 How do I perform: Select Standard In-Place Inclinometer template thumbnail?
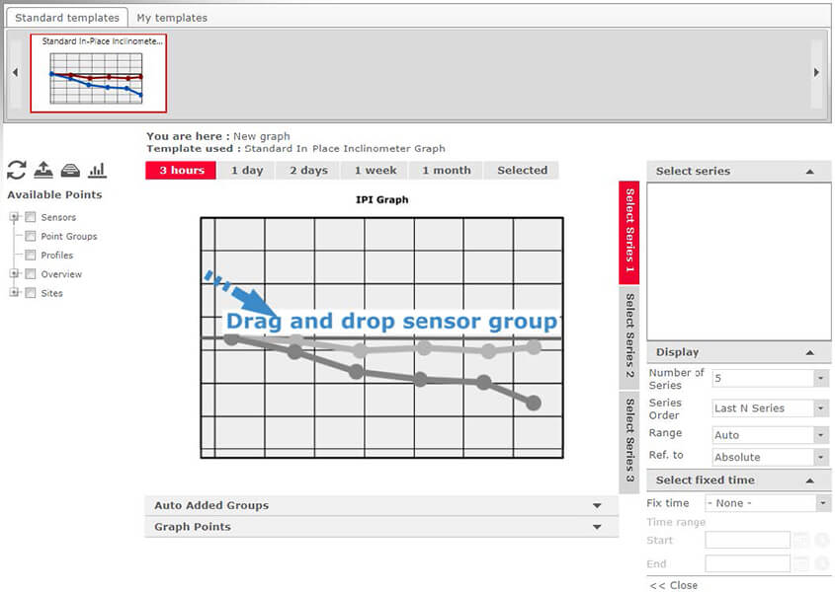(x=98, y=74)
